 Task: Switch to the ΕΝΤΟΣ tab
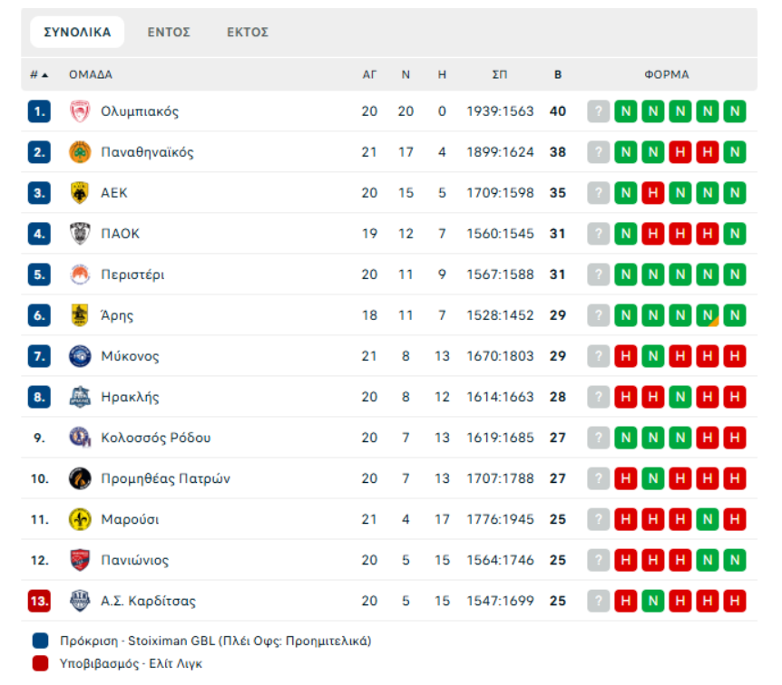pyautogui.click(x=169, y=33)
